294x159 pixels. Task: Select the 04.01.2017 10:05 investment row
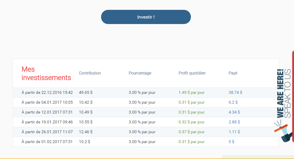point(146,102)
